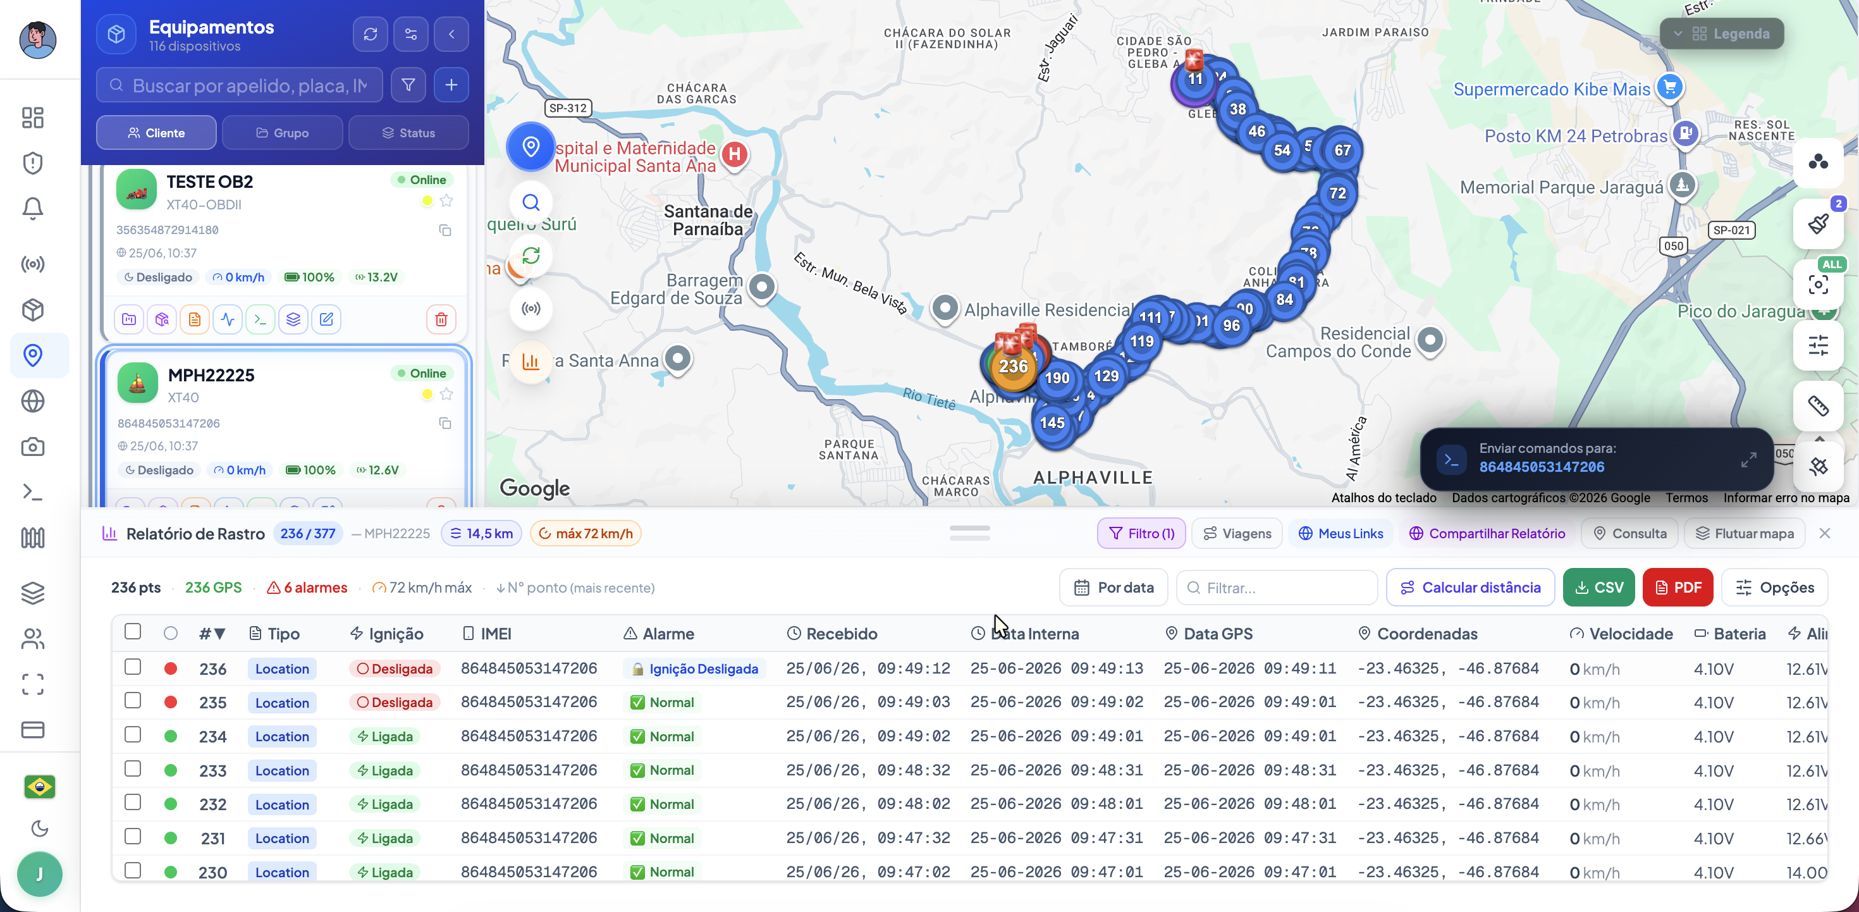Open the equipment cube icon in sidebar
Image resolution: width=1859 pixels, height=912 pixels.
pyautogui.click(x=32, y=310)
